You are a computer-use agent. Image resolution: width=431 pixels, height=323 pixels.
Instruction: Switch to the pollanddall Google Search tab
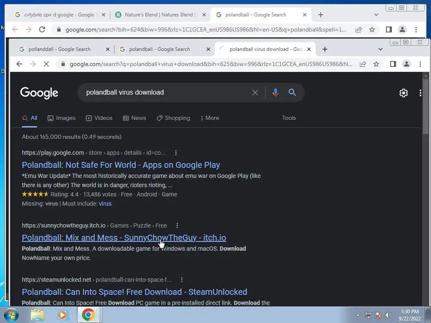59,49
